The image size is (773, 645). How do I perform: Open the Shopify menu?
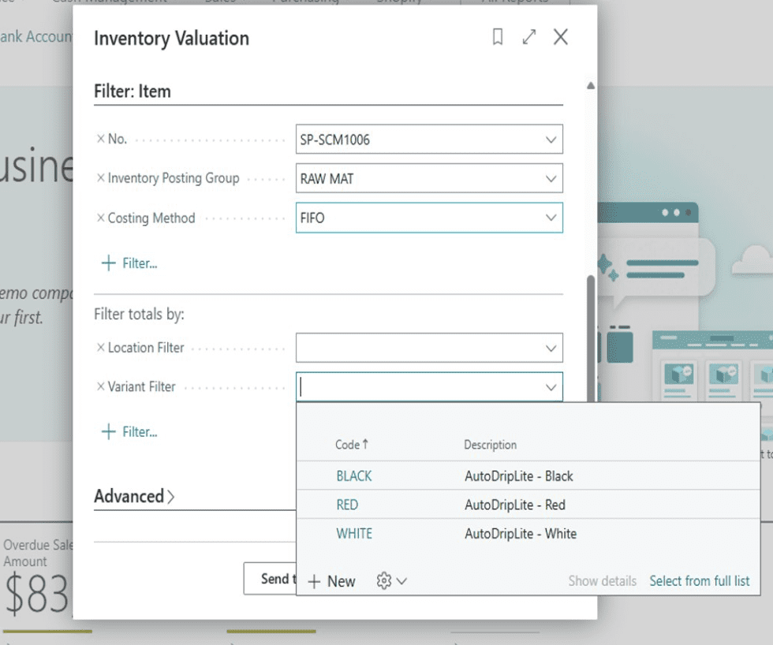pyautogui.click(x=398, y=2)
